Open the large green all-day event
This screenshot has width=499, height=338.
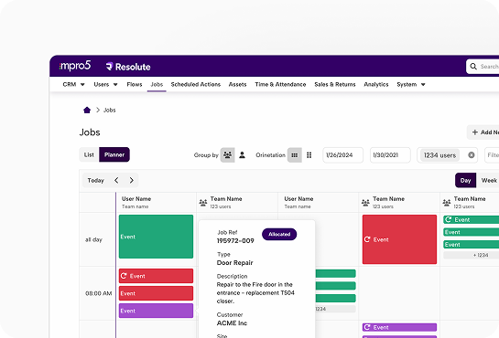(156, 237)
